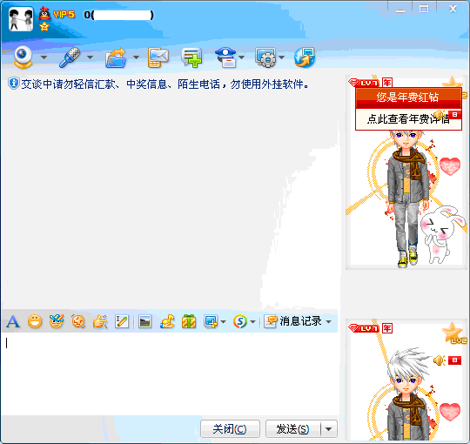Click the 关闭(C) close button
The image size is (470, 444).
click(x=230, y=429)
